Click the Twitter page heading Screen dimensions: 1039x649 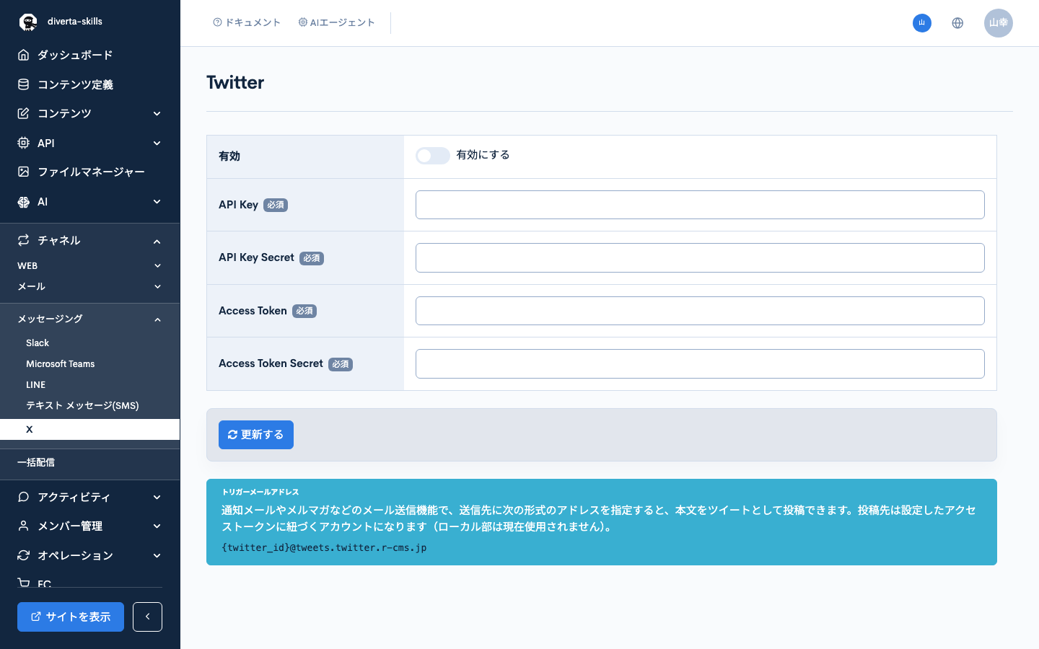click(235, 82)
